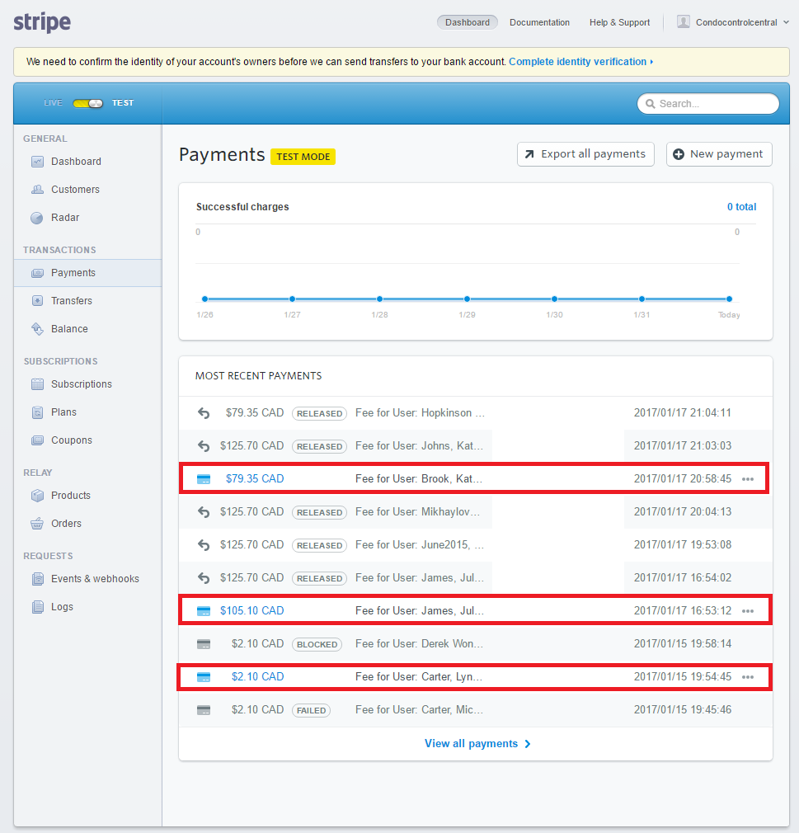Click the Today data point on chart

click(x=729, y=299)
